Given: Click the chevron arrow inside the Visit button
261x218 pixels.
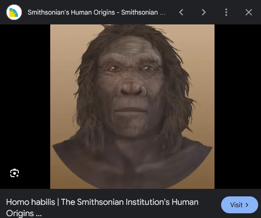Looking at the screenshot, I should tap(247, 205).
